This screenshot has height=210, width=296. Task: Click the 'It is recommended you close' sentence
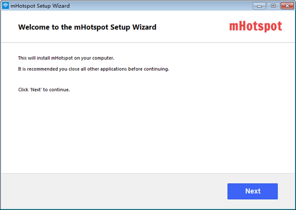pyautogui.click(x=93, y=69)
